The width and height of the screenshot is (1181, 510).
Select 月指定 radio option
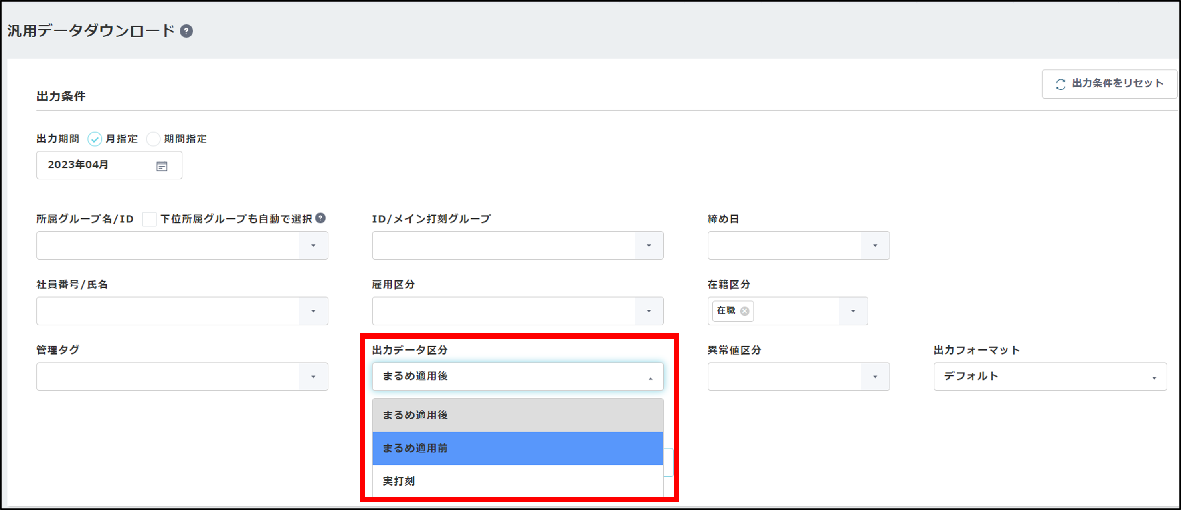[95, 139]
